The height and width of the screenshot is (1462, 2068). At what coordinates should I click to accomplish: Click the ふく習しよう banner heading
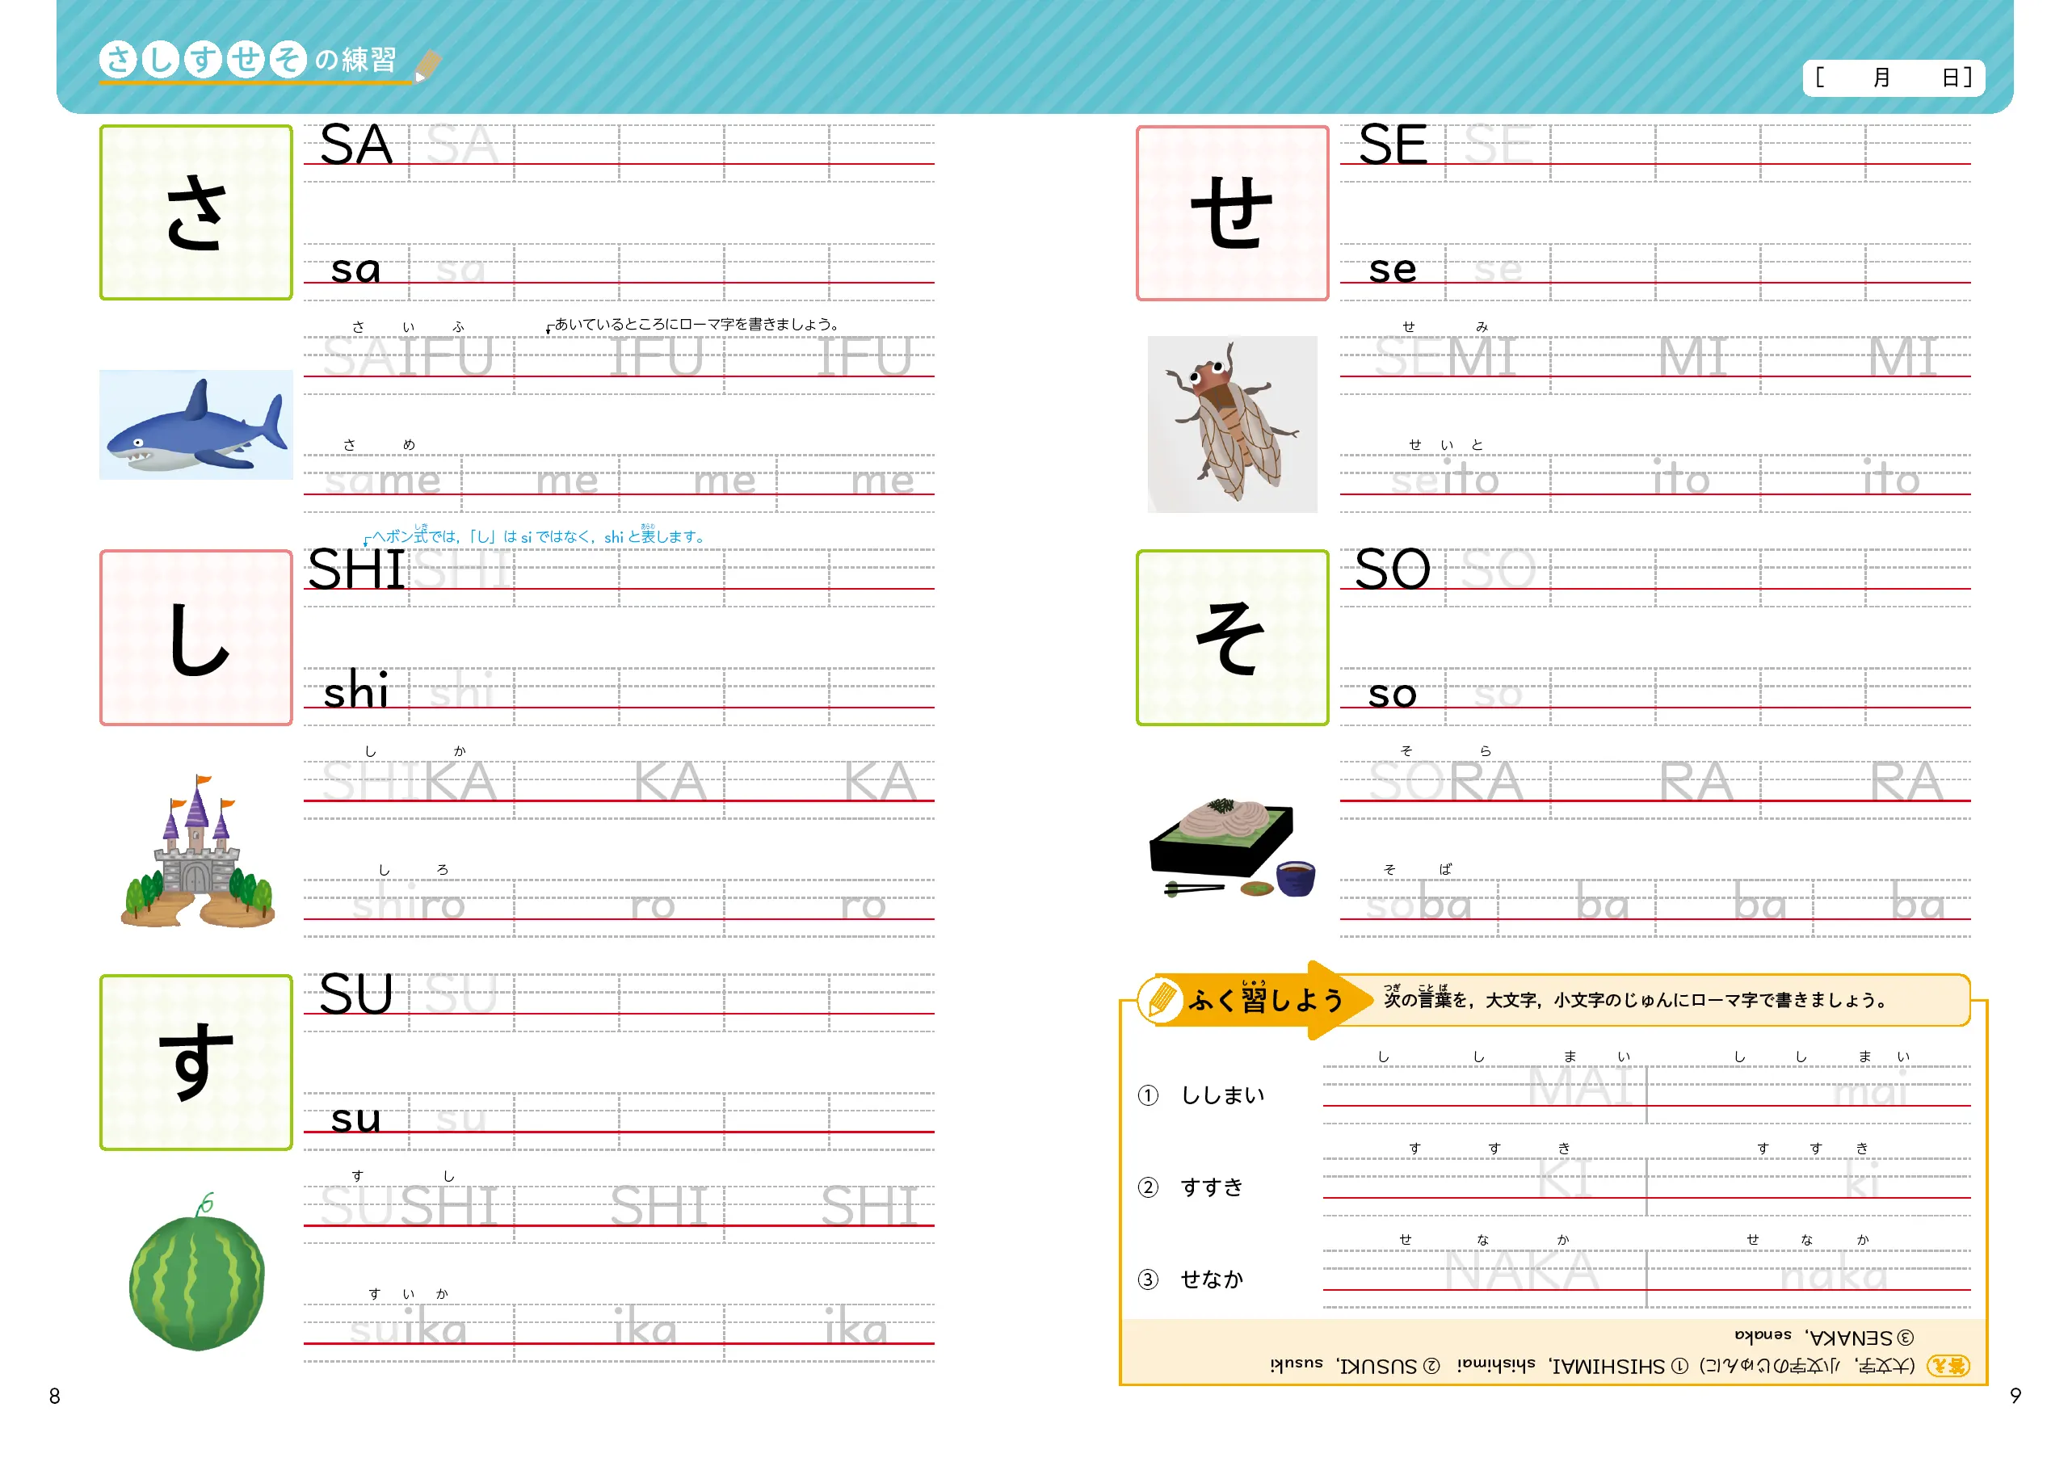click(x=1266, y=1000)
